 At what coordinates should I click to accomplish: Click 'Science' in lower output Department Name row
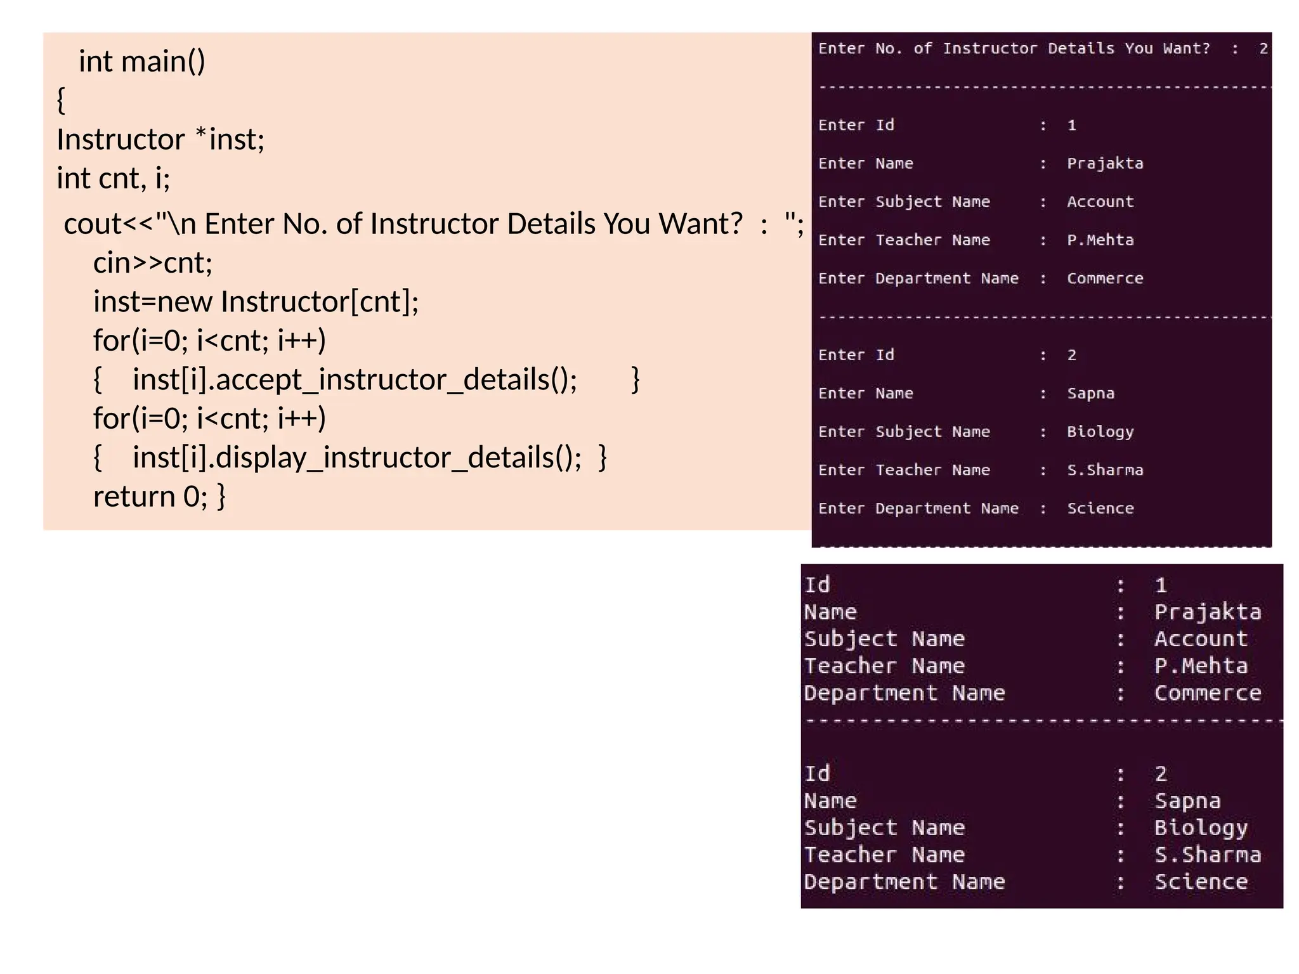1201,882
